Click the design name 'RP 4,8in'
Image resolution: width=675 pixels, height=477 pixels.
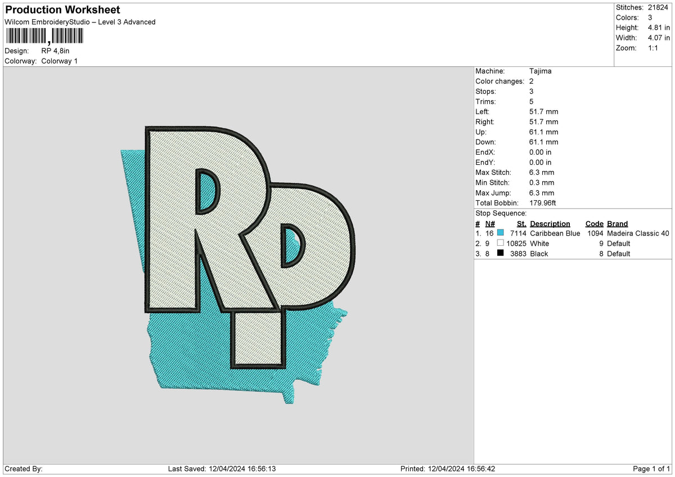point(55,51)
